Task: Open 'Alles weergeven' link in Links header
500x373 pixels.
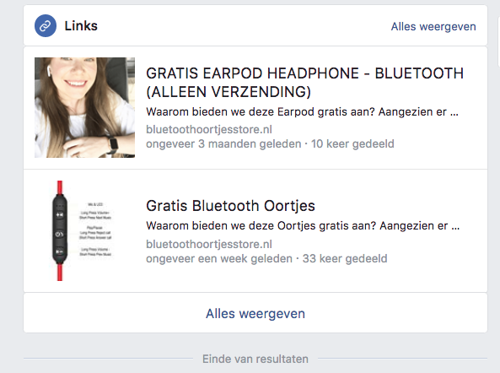Action: click(x=433, y=26)
